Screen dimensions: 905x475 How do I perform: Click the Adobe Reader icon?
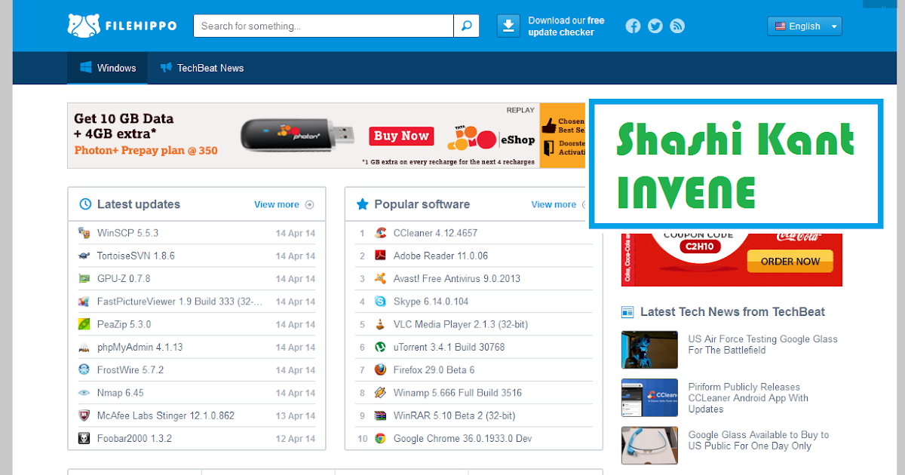tap(381, 256)
